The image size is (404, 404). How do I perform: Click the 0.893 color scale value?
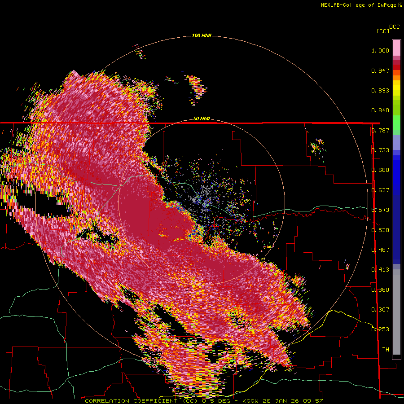point(380,90)
